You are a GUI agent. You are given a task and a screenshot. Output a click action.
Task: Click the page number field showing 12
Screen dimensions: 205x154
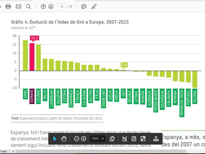pos(61,6)
